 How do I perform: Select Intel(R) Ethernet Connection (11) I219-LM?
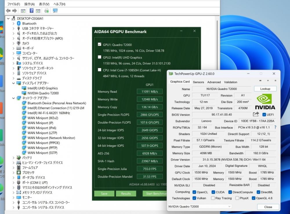click(x=56, y=108)
